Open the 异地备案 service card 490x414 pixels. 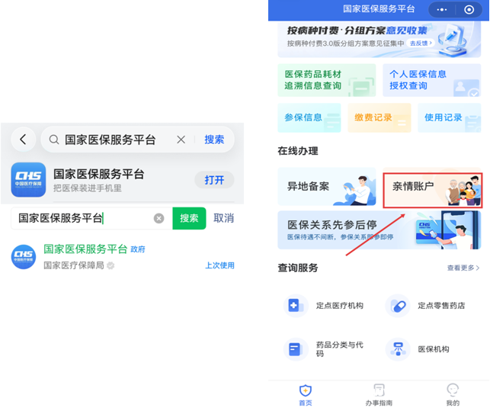point(327,186)
